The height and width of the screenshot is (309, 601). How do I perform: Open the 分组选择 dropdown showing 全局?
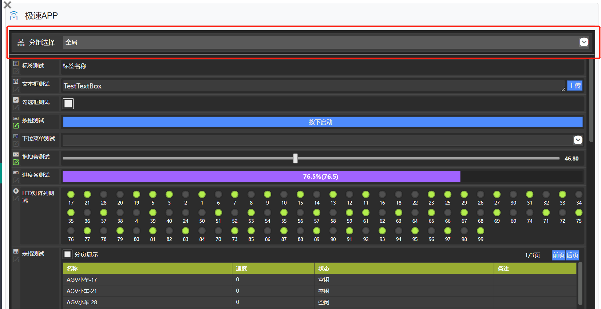326,42
